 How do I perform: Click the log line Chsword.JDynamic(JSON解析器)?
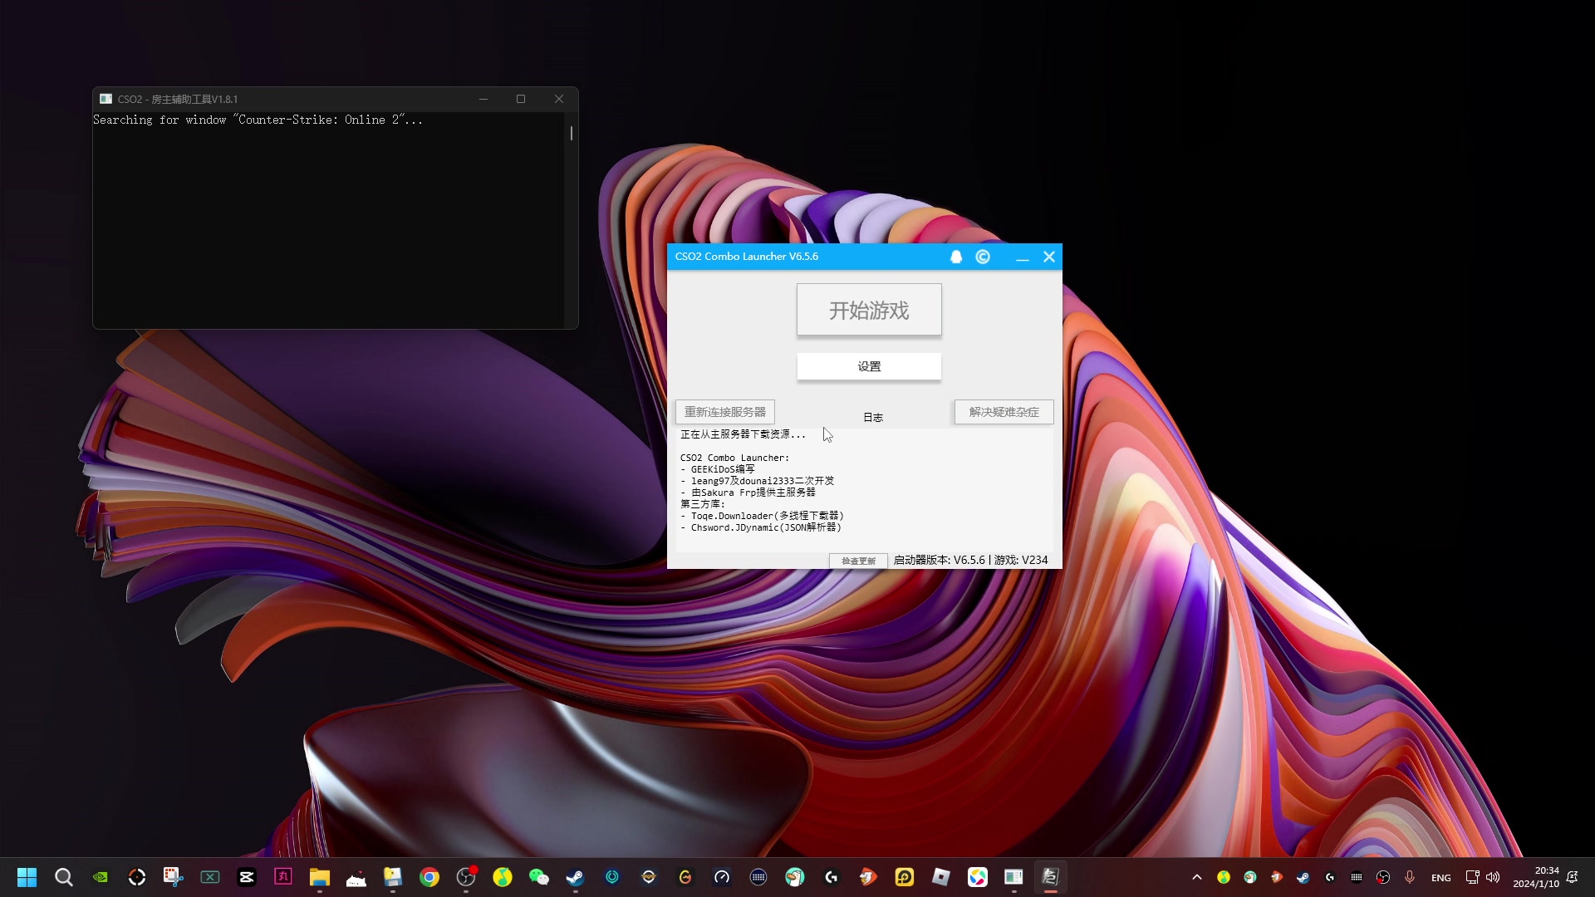click(x=761, y=527)
